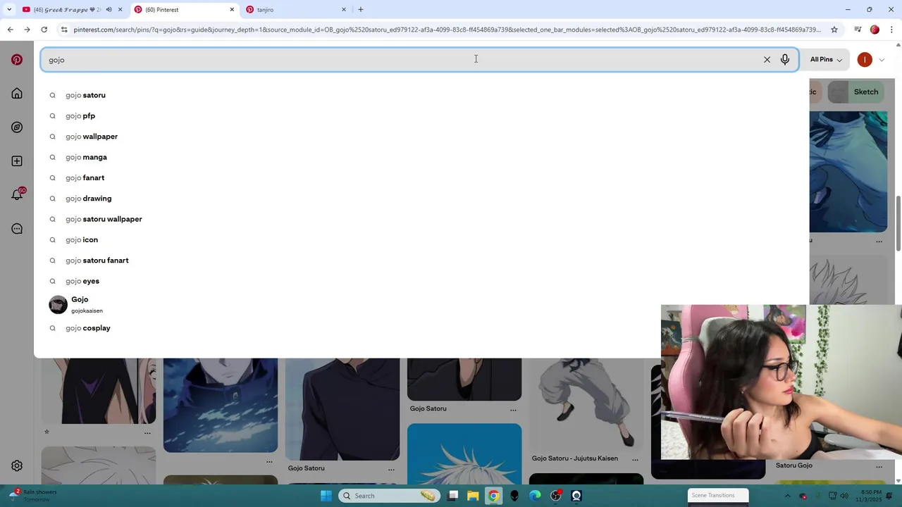902x507 pixels.
Task: Select suggestion gojo satoru wallpaper
Action: (x=104, y=219)
